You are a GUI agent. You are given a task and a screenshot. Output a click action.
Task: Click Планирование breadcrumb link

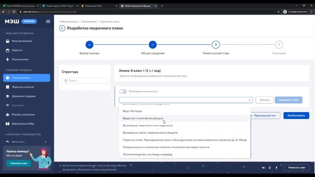89,22
